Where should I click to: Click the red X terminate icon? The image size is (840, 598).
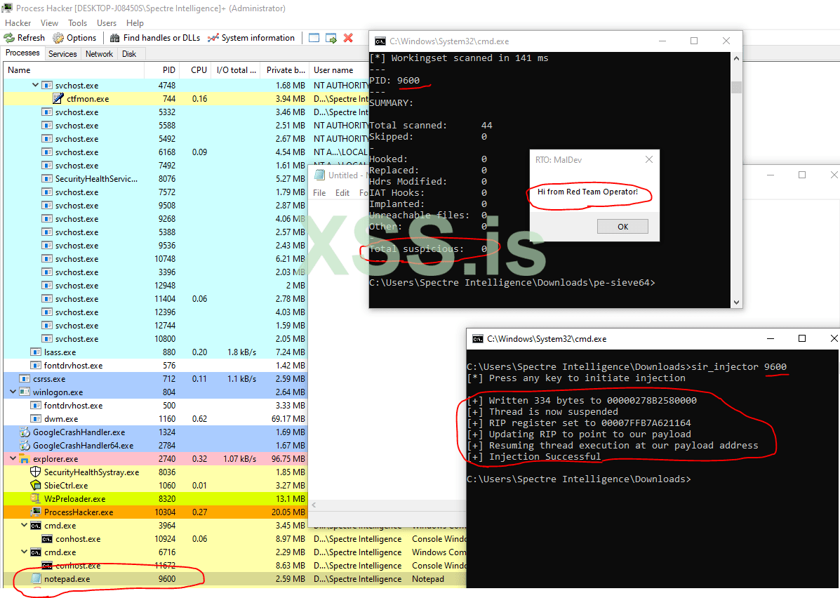pos(348,37)
